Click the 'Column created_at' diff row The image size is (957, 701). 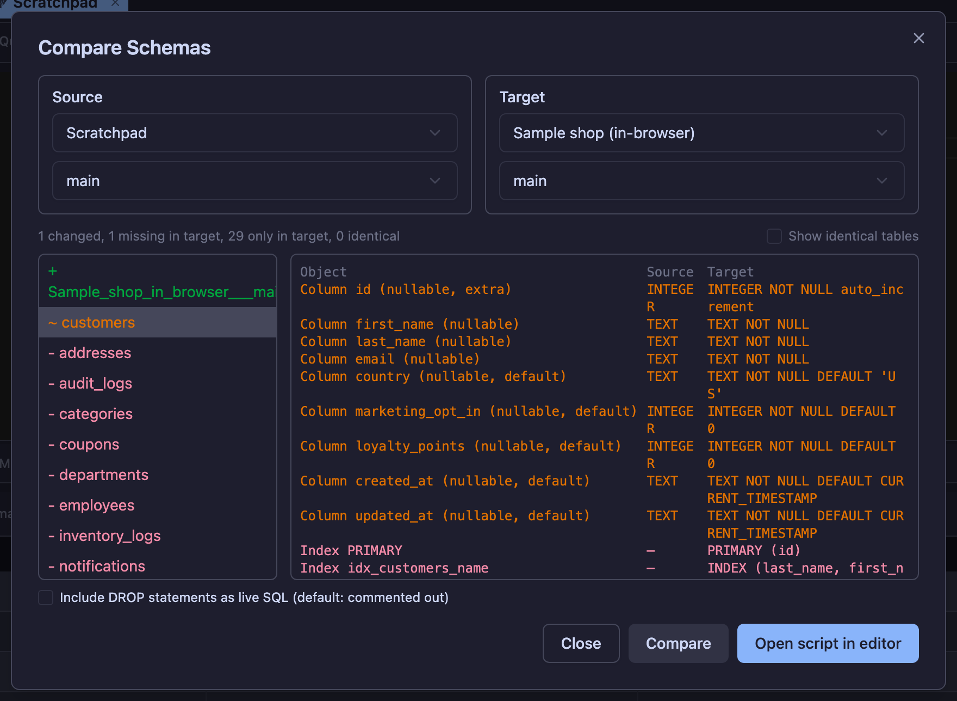[604, 489]
